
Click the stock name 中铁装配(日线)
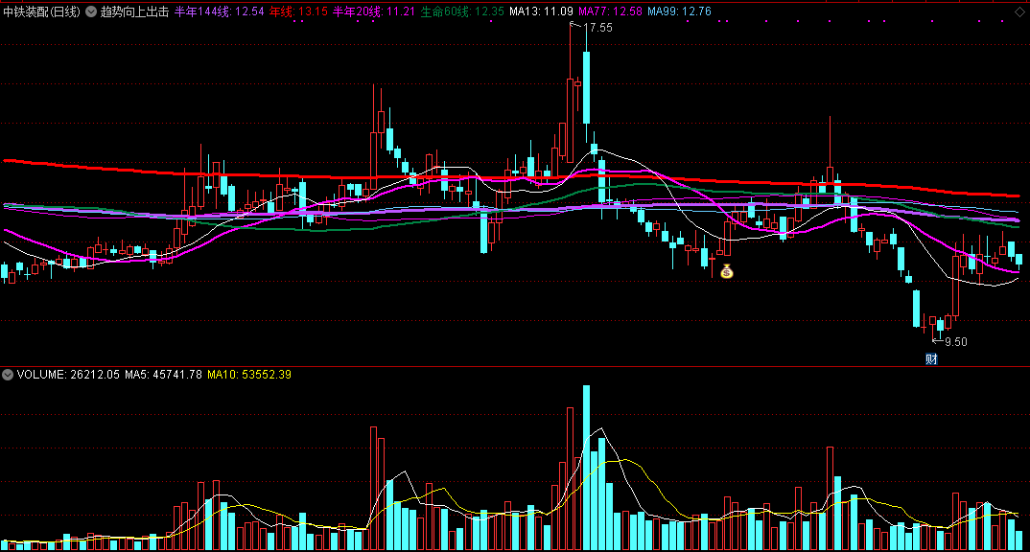(41, 11)
